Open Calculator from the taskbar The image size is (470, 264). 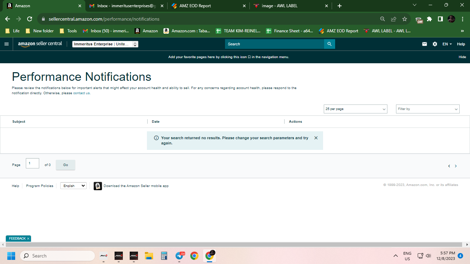(164, 256)
